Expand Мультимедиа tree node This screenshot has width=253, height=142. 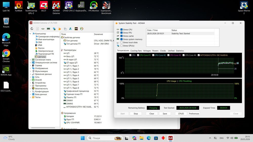tap(30, 71)
